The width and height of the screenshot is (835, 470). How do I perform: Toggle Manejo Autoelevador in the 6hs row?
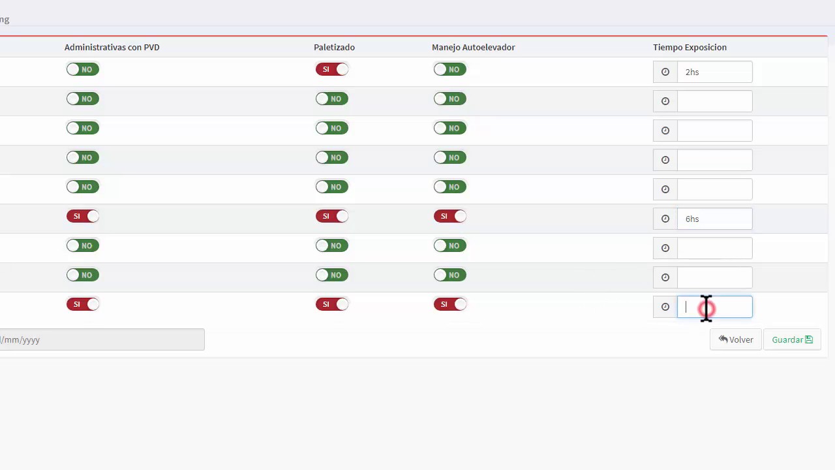click(450, 216)
